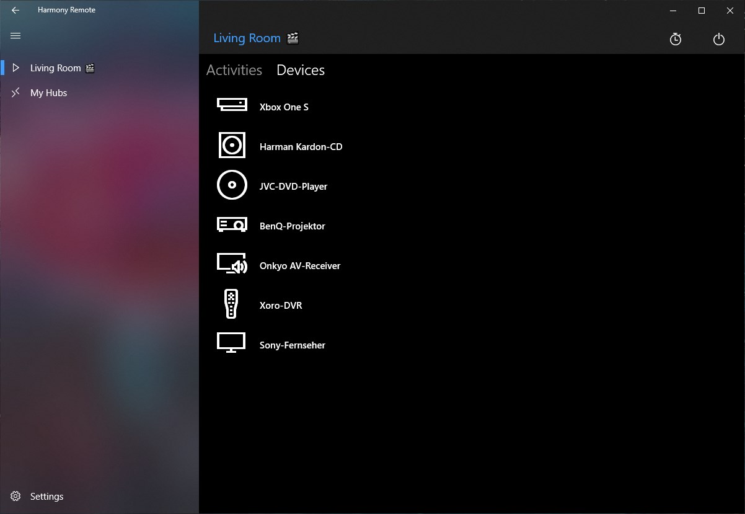Select the Xbox One S device icon
Viewport: 745px width, 514px height.
tap(231, 105)
